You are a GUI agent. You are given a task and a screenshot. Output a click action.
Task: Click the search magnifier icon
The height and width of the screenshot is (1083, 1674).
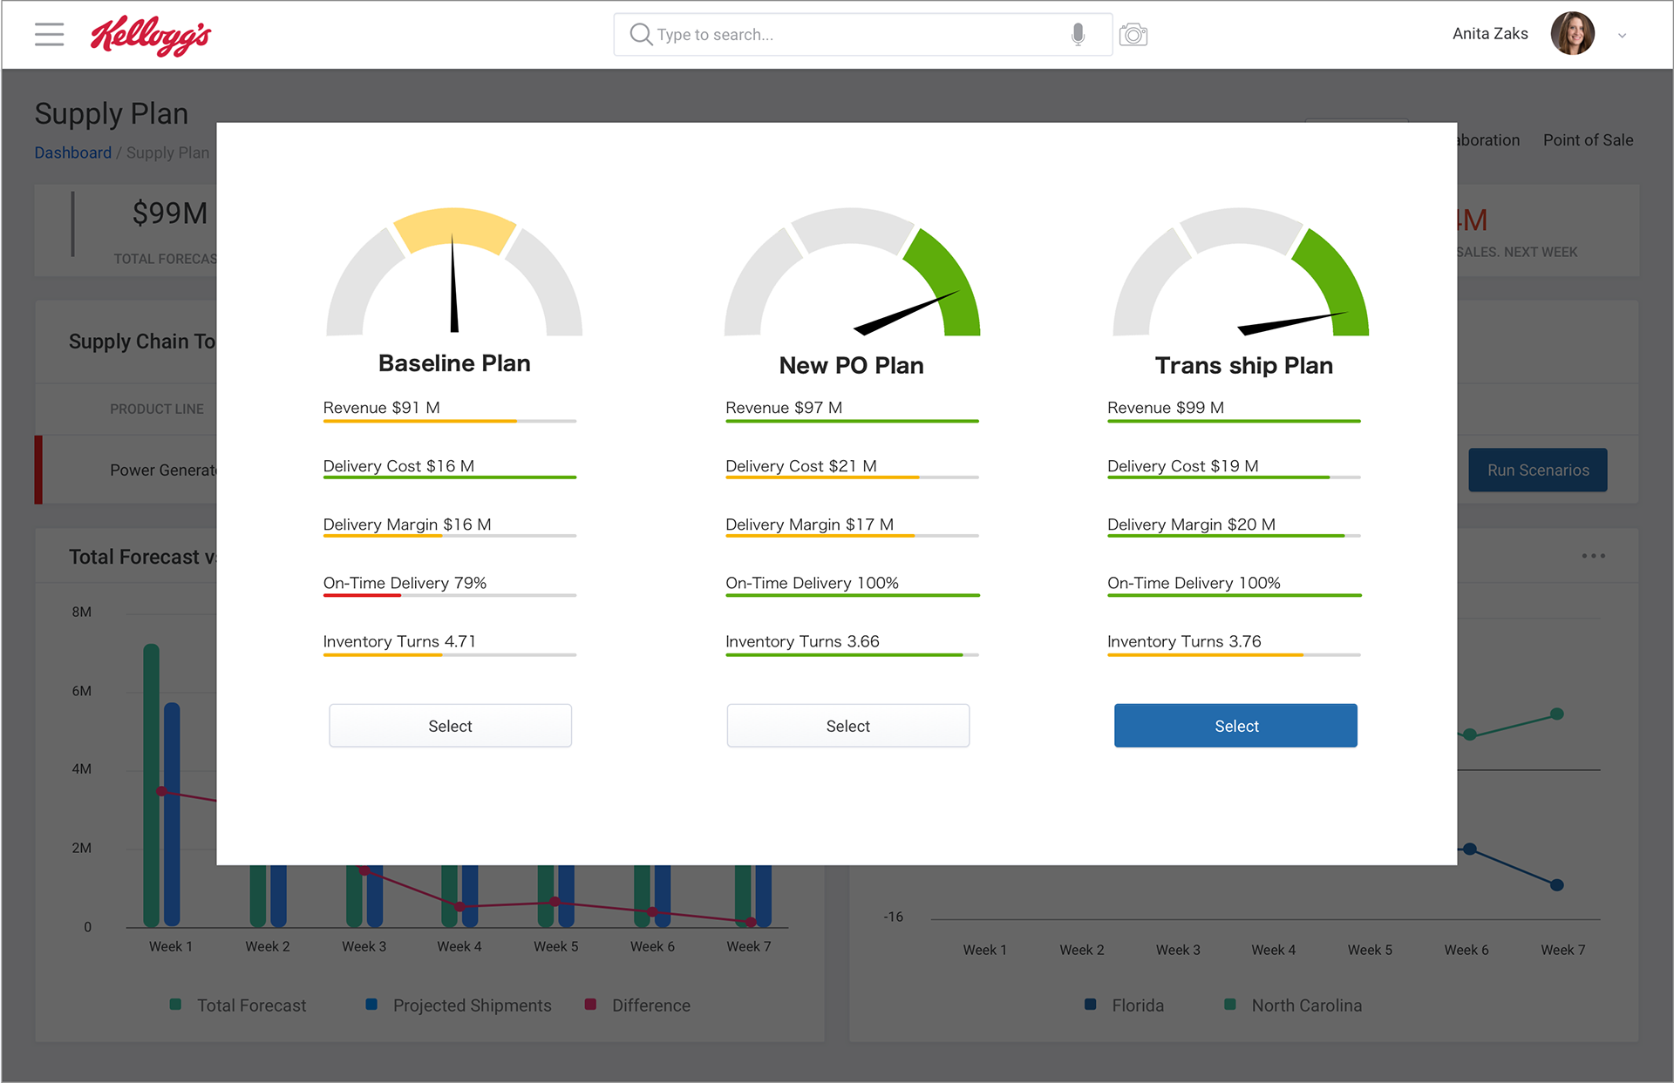click(x=641, y=34)
